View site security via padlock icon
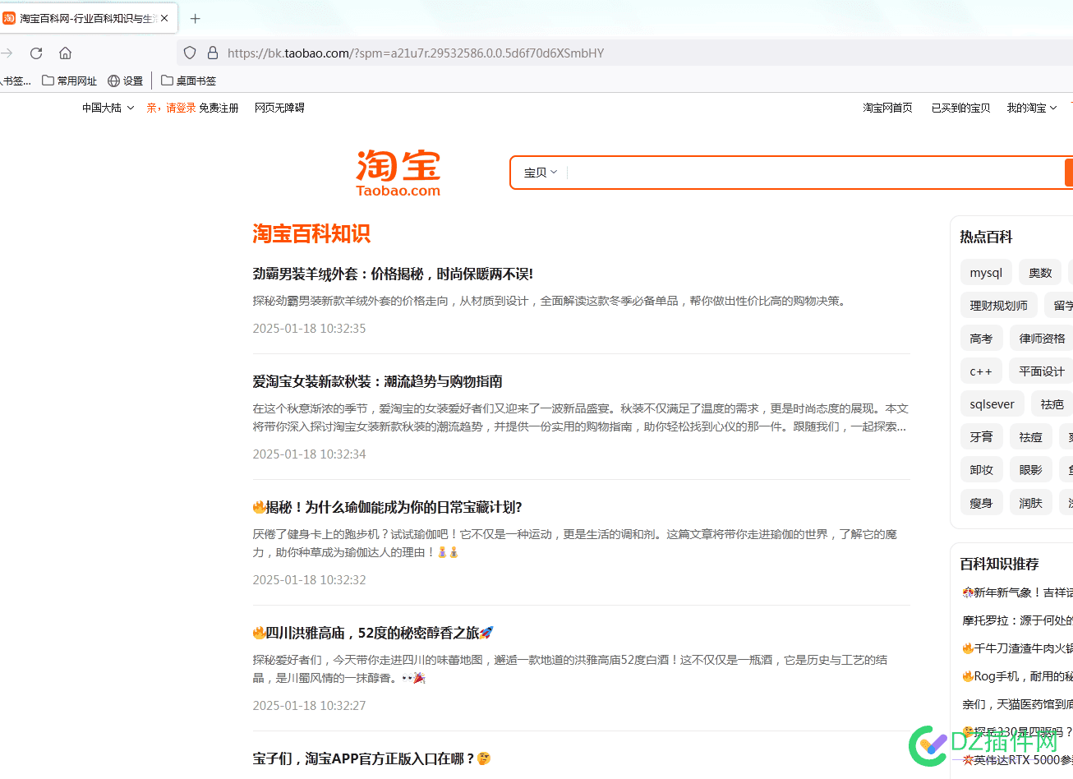1073x779 pixels. (213, 53)
